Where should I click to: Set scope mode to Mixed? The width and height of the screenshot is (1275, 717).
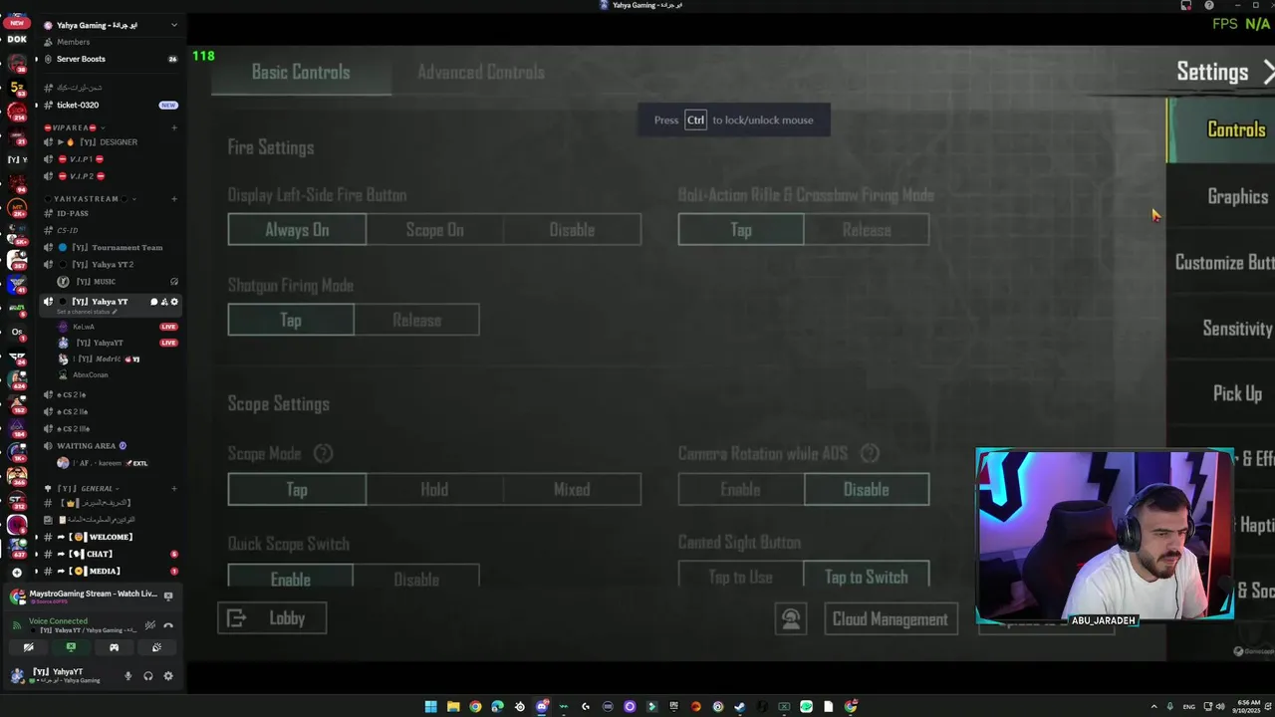(572, 489)
